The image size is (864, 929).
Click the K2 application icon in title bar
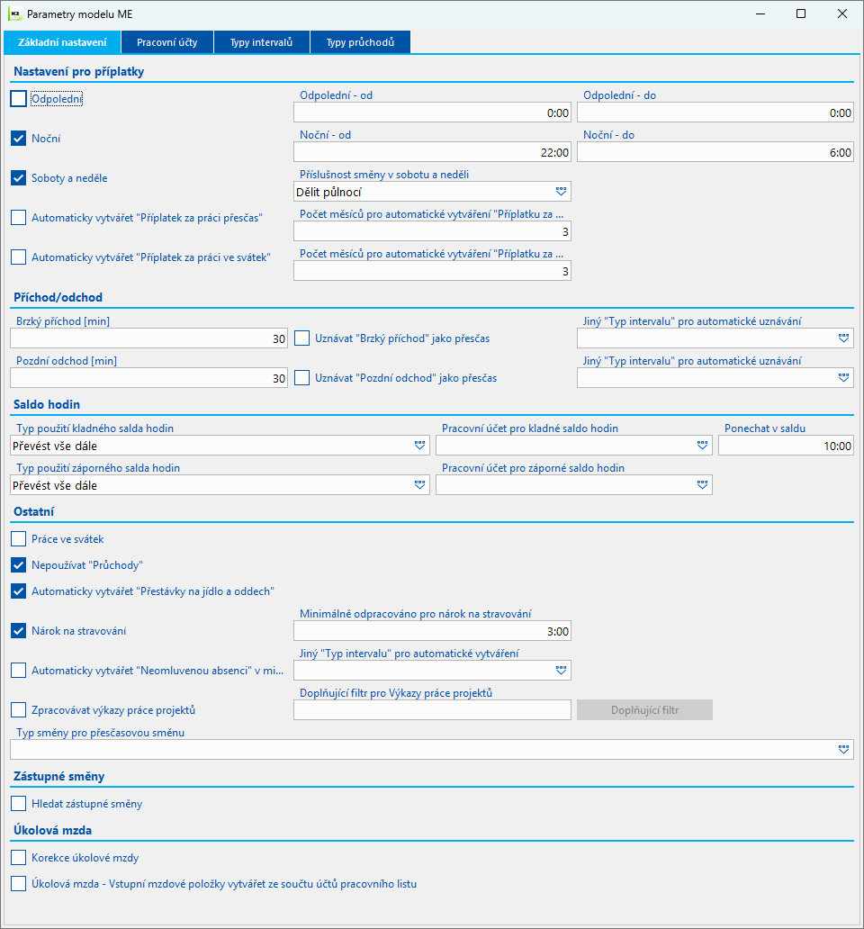15,14
